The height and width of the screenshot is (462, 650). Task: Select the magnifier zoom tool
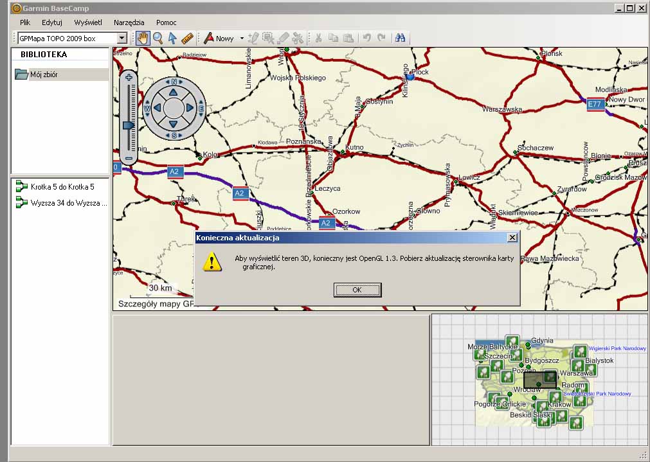click(158, 38)
